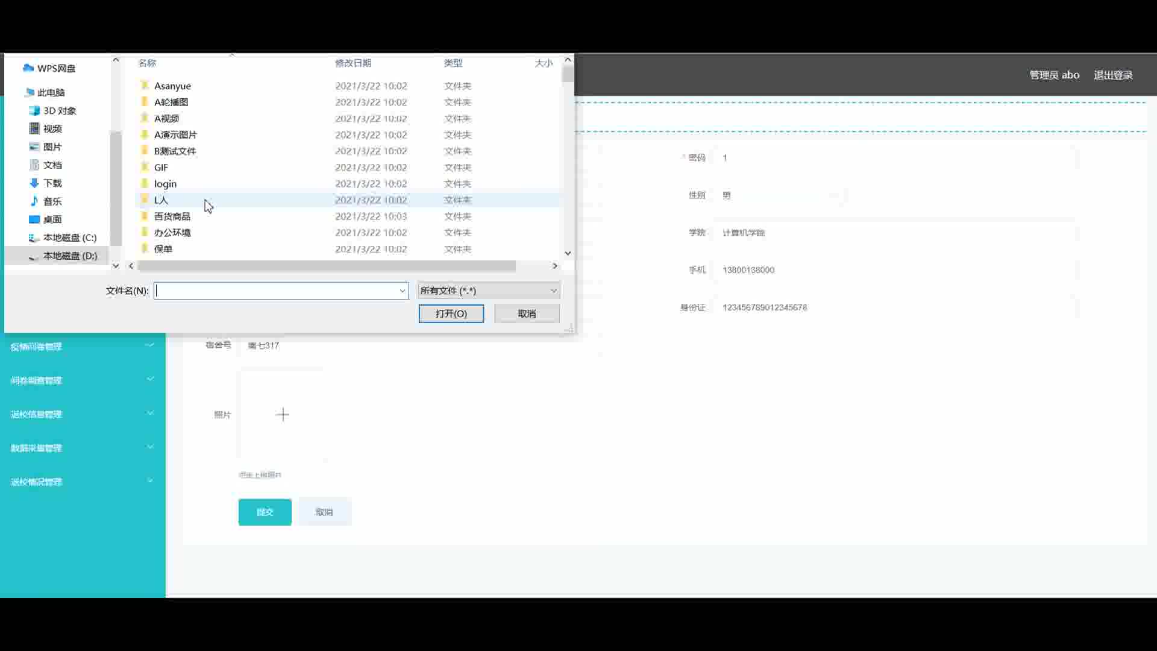The height and width of the screenshot is (651, 1157).
Task: Click the 桌面 desktop icon
Action: 34,219
